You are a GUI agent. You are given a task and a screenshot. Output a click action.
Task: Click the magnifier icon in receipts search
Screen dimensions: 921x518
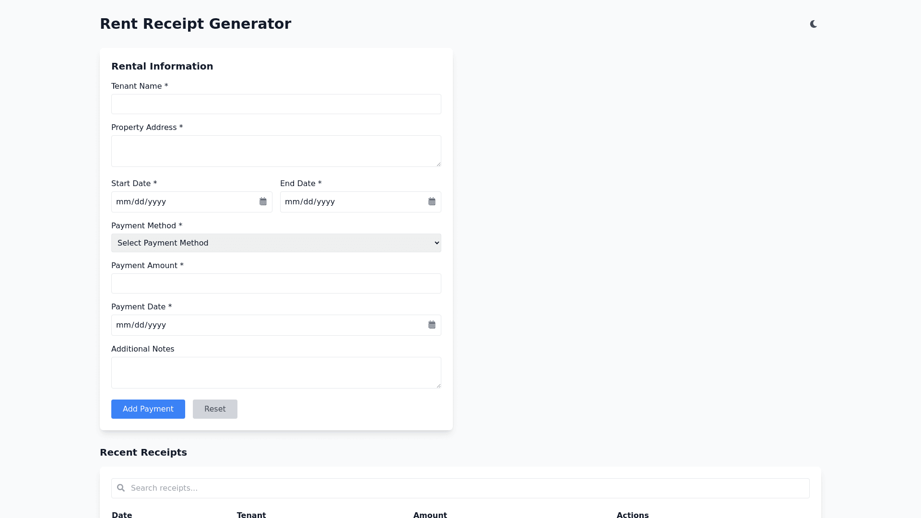coord(121,488)
